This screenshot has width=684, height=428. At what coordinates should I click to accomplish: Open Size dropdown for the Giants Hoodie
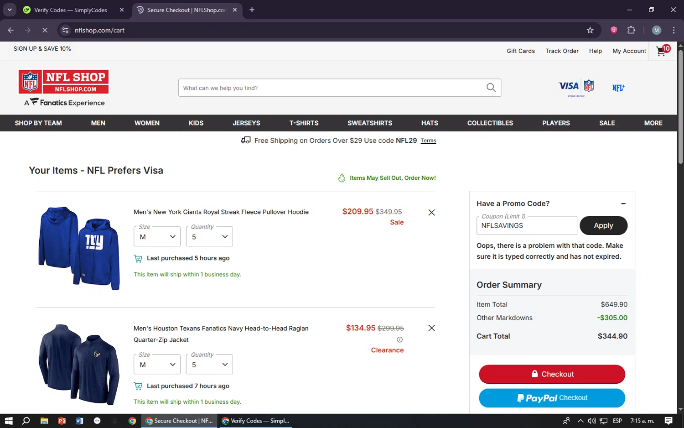pos(157,236)
